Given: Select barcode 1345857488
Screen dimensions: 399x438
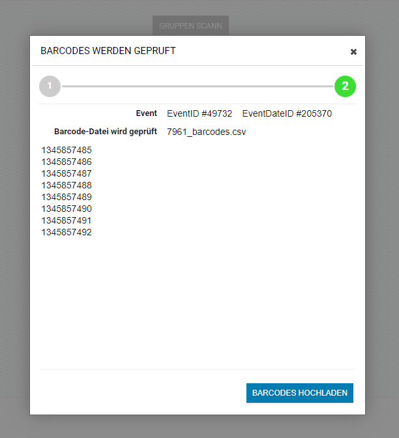Looking at the screenshot, I should [x=66, y=185].
